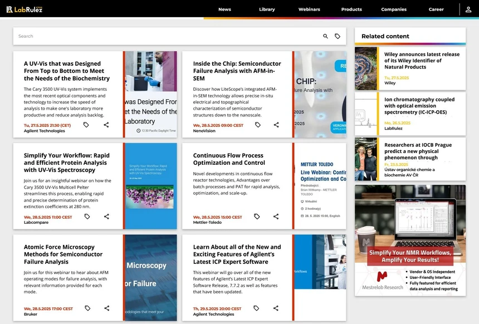479x324 pixels.
Task: Open the user account icon
Action: pos(468,9)
